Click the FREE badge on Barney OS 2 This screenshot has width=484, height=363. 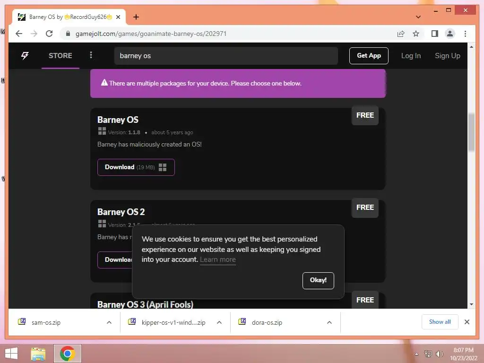point(365,208)
